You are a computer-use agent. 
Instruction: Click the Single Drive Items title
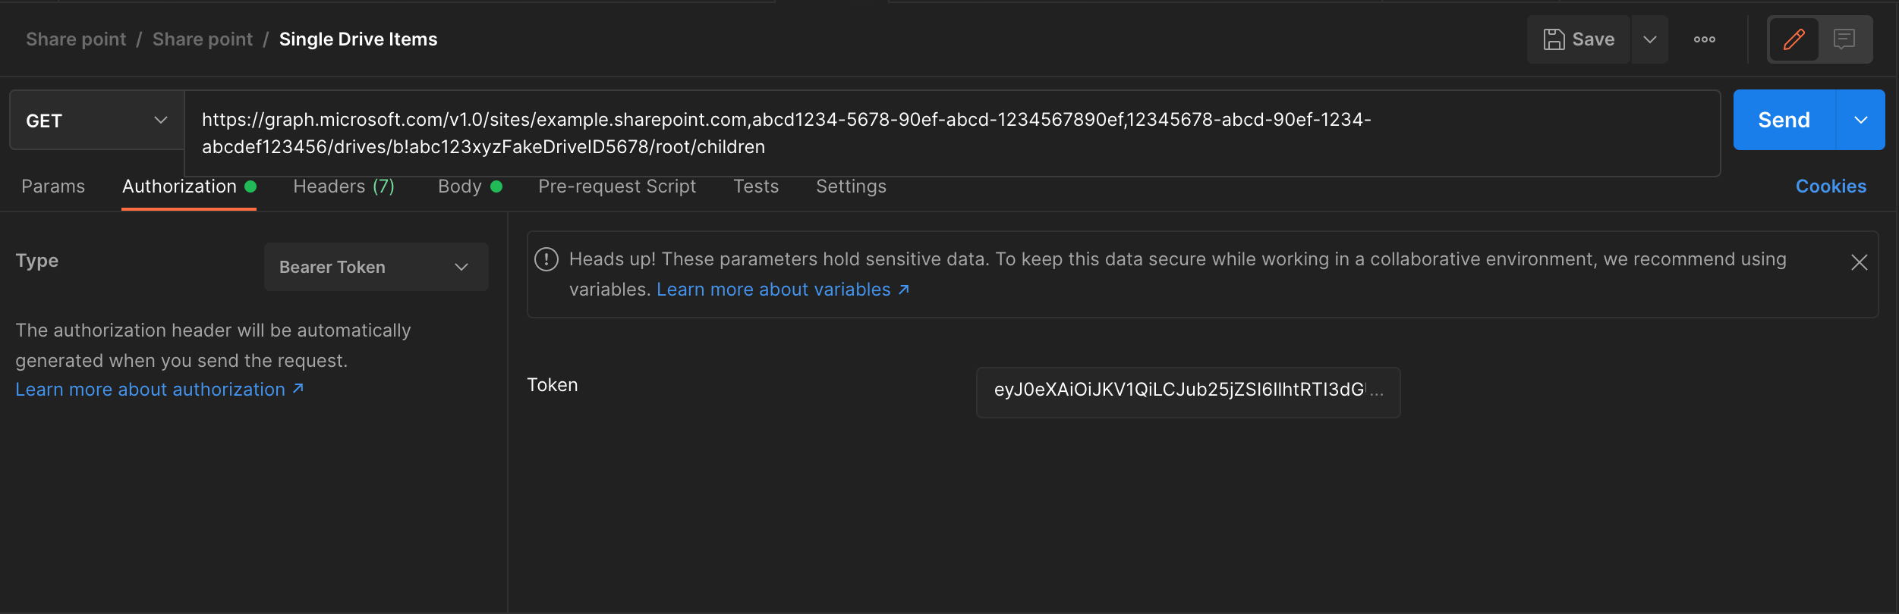point(358,39)
